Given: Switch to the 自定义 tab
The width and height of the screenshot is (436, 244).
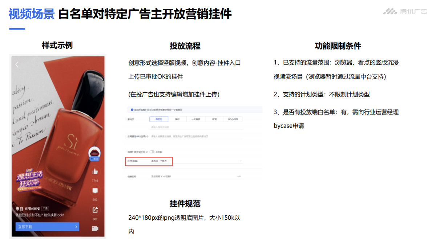Looking at the screenshot, I should click(x=158, y=119).
